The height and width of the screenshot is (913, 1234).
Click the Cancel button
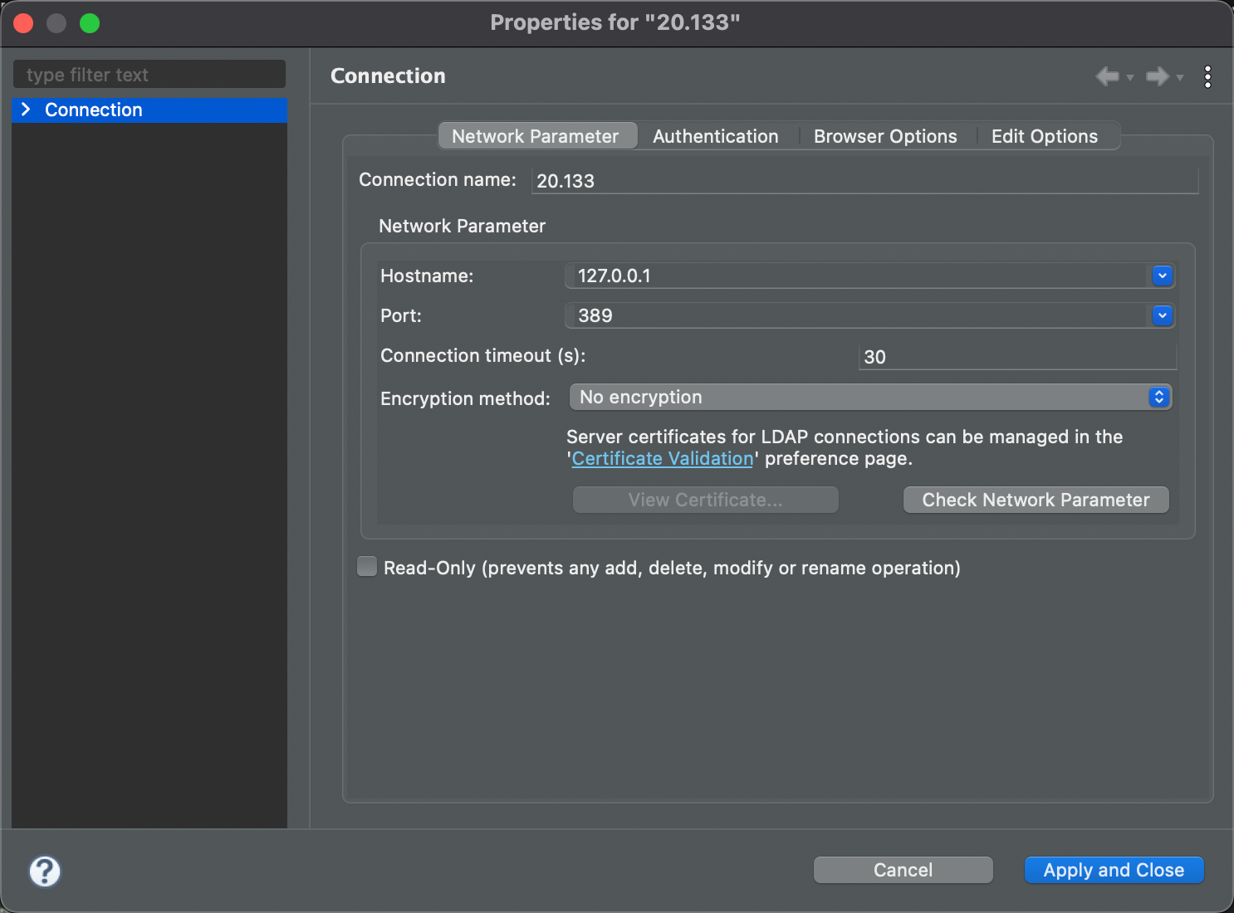pyautogui.click(x=903, y=870)
